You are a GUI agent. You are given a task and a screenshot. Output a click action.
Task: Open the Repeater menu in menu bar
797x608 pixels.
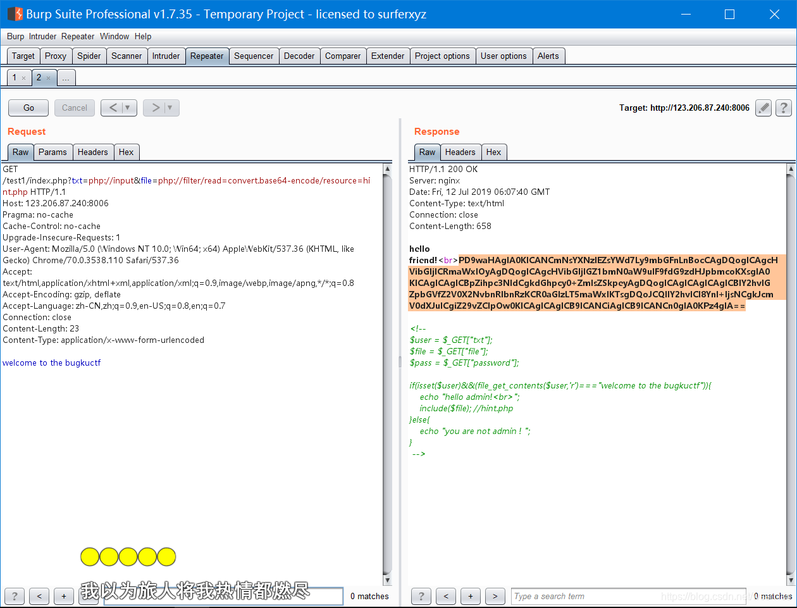(78, 37)
